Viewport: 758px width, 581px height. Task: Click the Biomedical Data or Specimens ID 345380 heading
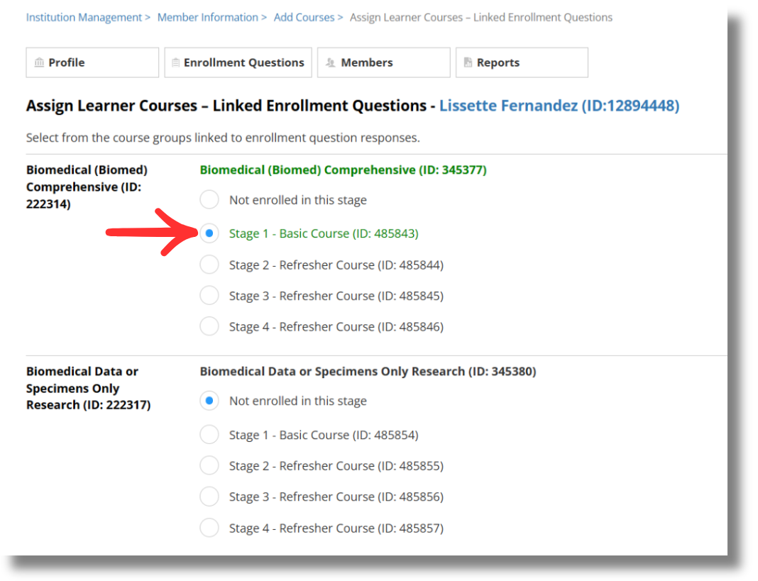[x=368, y=371]
